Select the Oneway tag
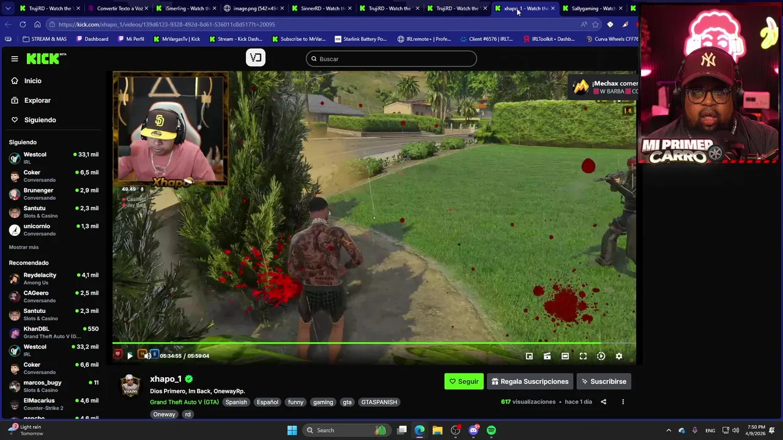 (165, 414)
